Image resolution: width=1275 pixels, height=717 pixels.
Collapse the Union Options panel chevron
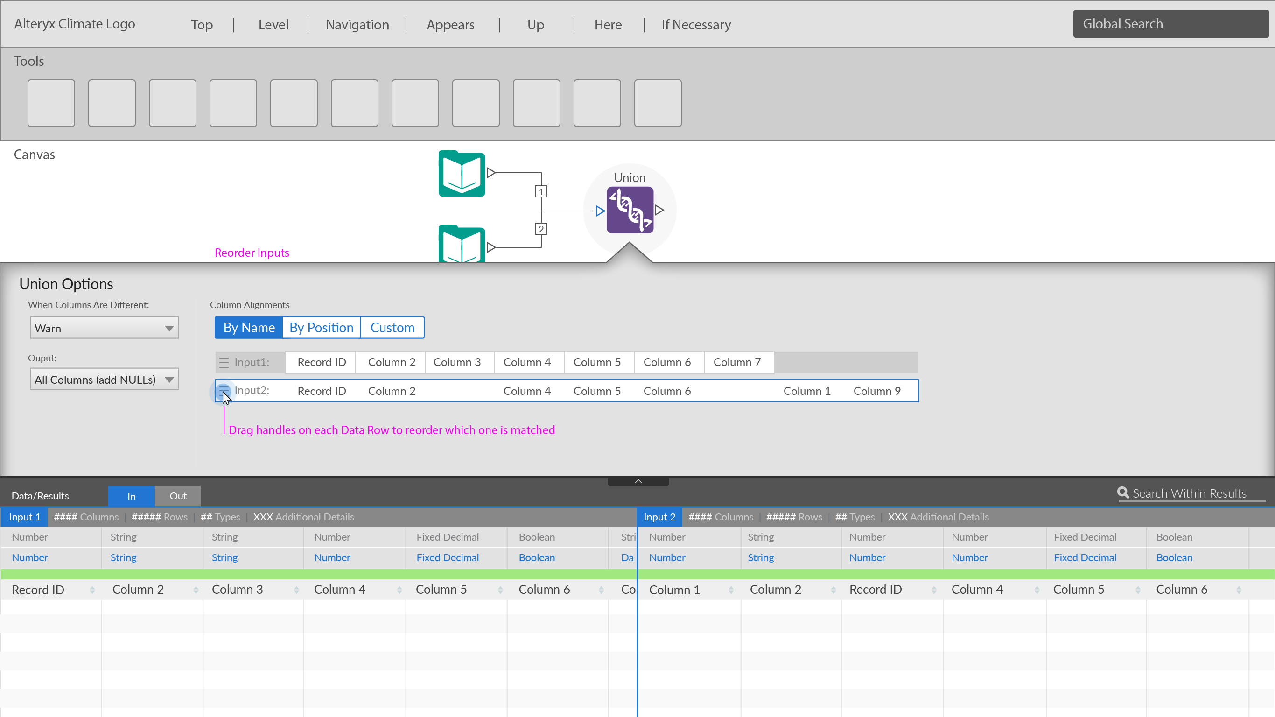tap(638, 481)
